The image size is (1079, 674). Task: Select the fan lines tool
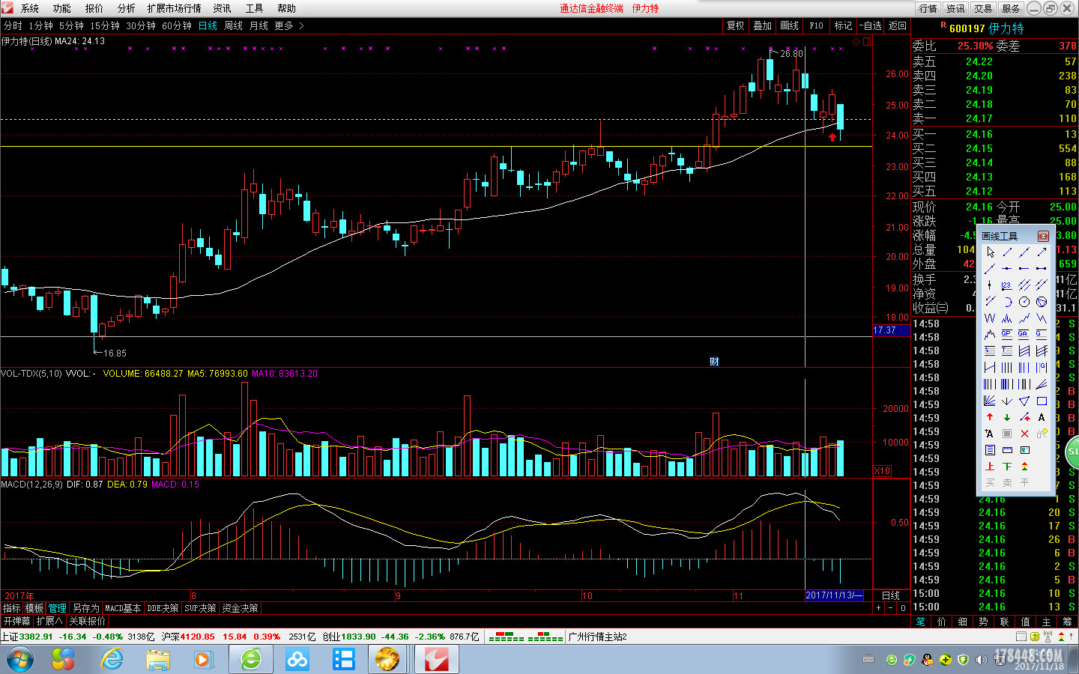989,401
